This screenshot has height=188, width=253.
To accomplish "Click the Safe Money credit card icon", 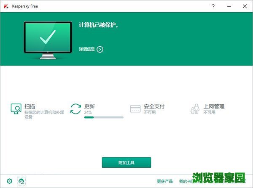I will (x=135, y=109).
